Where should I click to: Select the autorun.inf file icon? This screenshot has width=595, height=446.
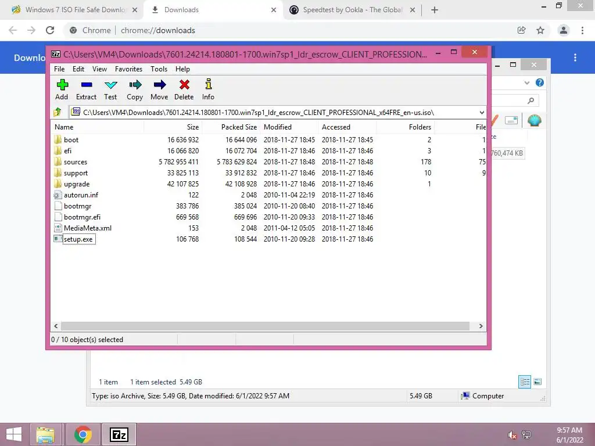(58, 195)
